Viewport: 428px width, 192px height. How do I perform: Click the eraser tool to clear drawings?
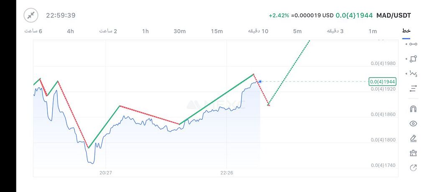pyautogui.click(x=413, y=153)
